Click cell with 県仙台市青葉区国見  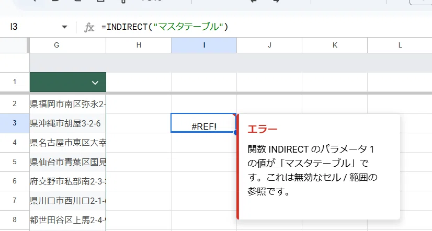[67, 161]
